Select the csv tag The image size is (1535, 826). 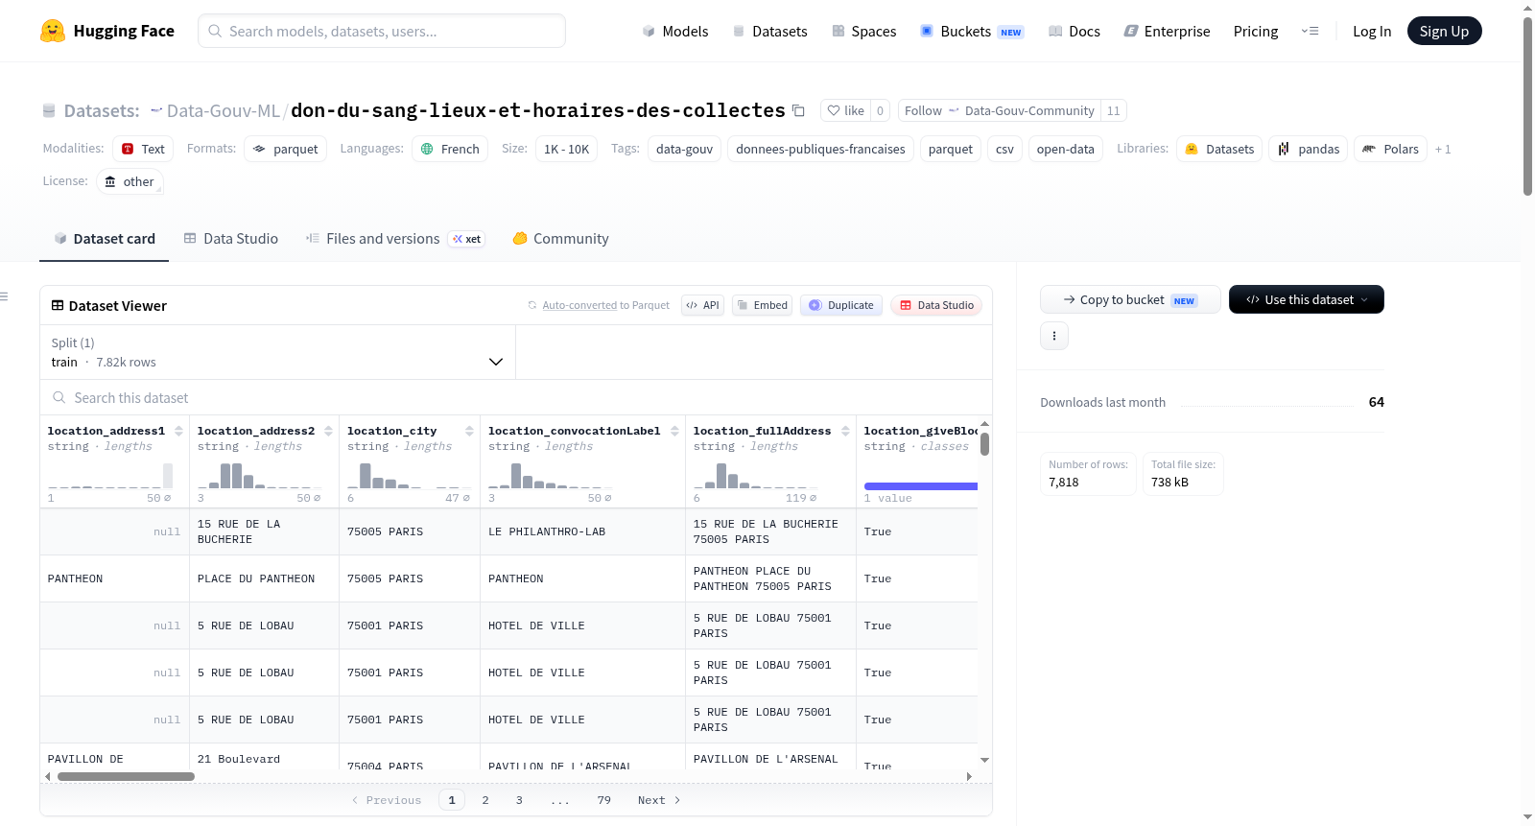tap(1004, 149)
